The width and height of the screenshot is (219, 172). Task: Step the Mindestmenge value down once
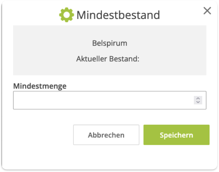coord(198,102)
